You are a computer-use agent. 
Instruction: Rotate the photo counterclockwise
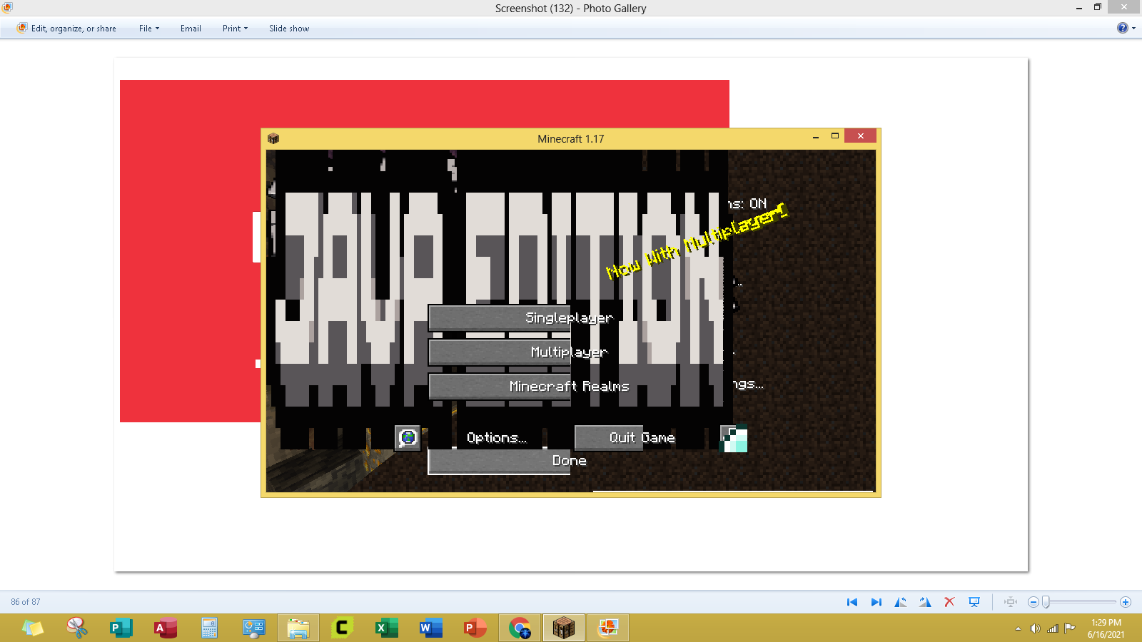click(901, 602)
